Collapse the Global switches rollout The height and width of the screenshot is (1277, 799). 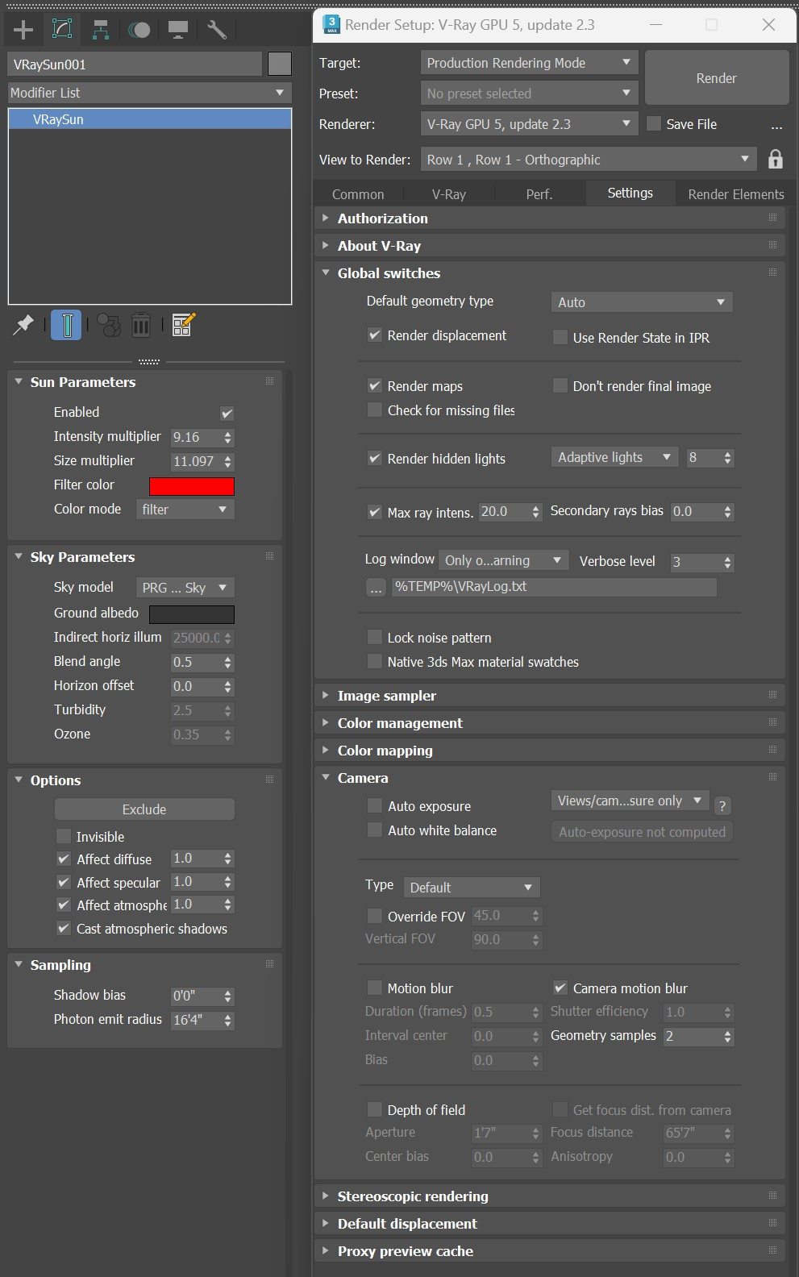pos(549,273)
